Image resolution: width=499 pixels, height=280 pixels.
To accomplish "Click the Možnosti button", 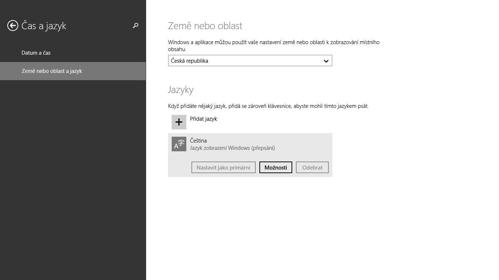I will pos(276,167).
